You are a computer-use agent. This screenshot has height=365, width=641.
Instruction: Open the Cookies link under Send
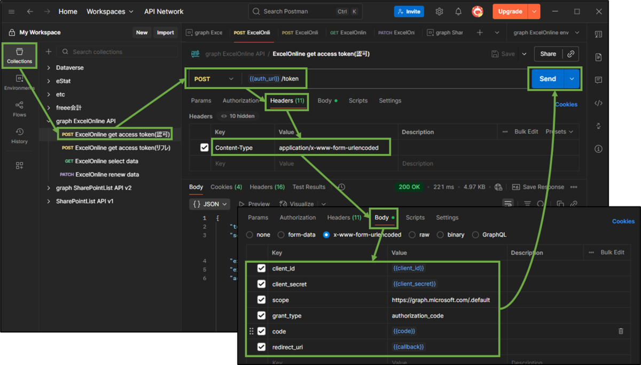click(x=566, y=104)
